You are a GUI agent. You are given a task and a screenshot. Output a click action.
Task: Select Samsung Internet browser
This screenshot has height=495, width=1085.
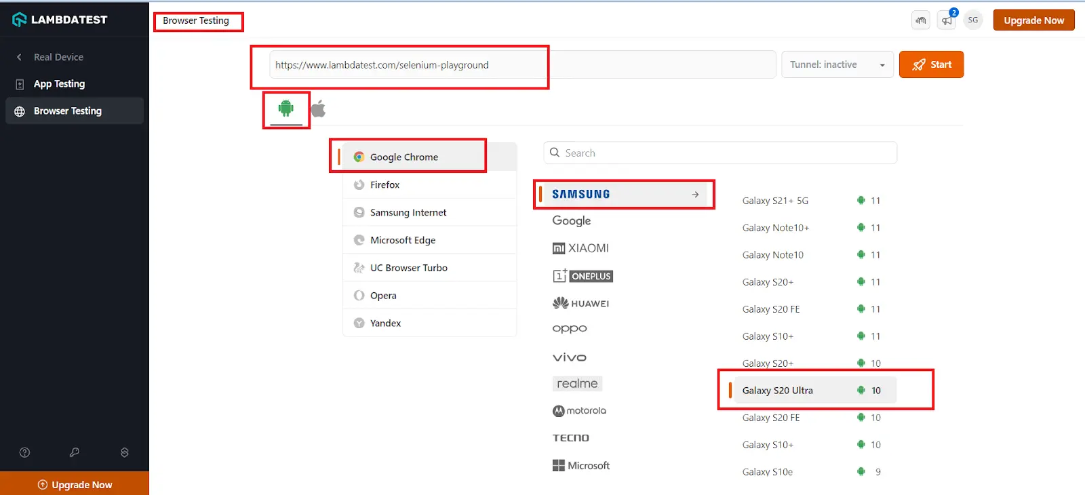pos(430,212)
